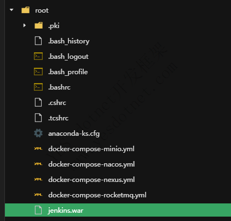This screenshot has width=231, height=221.
Task: Select the .bashrc file name
Action: point(59,87)
